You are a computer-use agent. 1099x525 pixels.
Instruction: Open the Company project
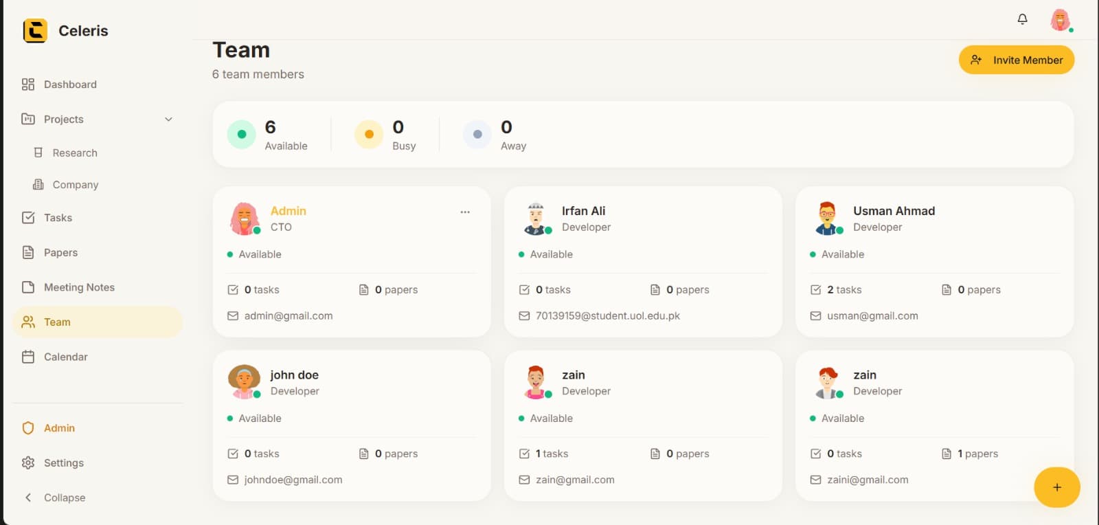[x=75, y=185]
